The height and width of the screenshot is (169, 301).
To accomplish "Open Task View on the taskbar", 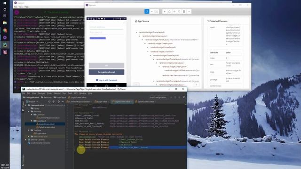I will tap(5, 15).
